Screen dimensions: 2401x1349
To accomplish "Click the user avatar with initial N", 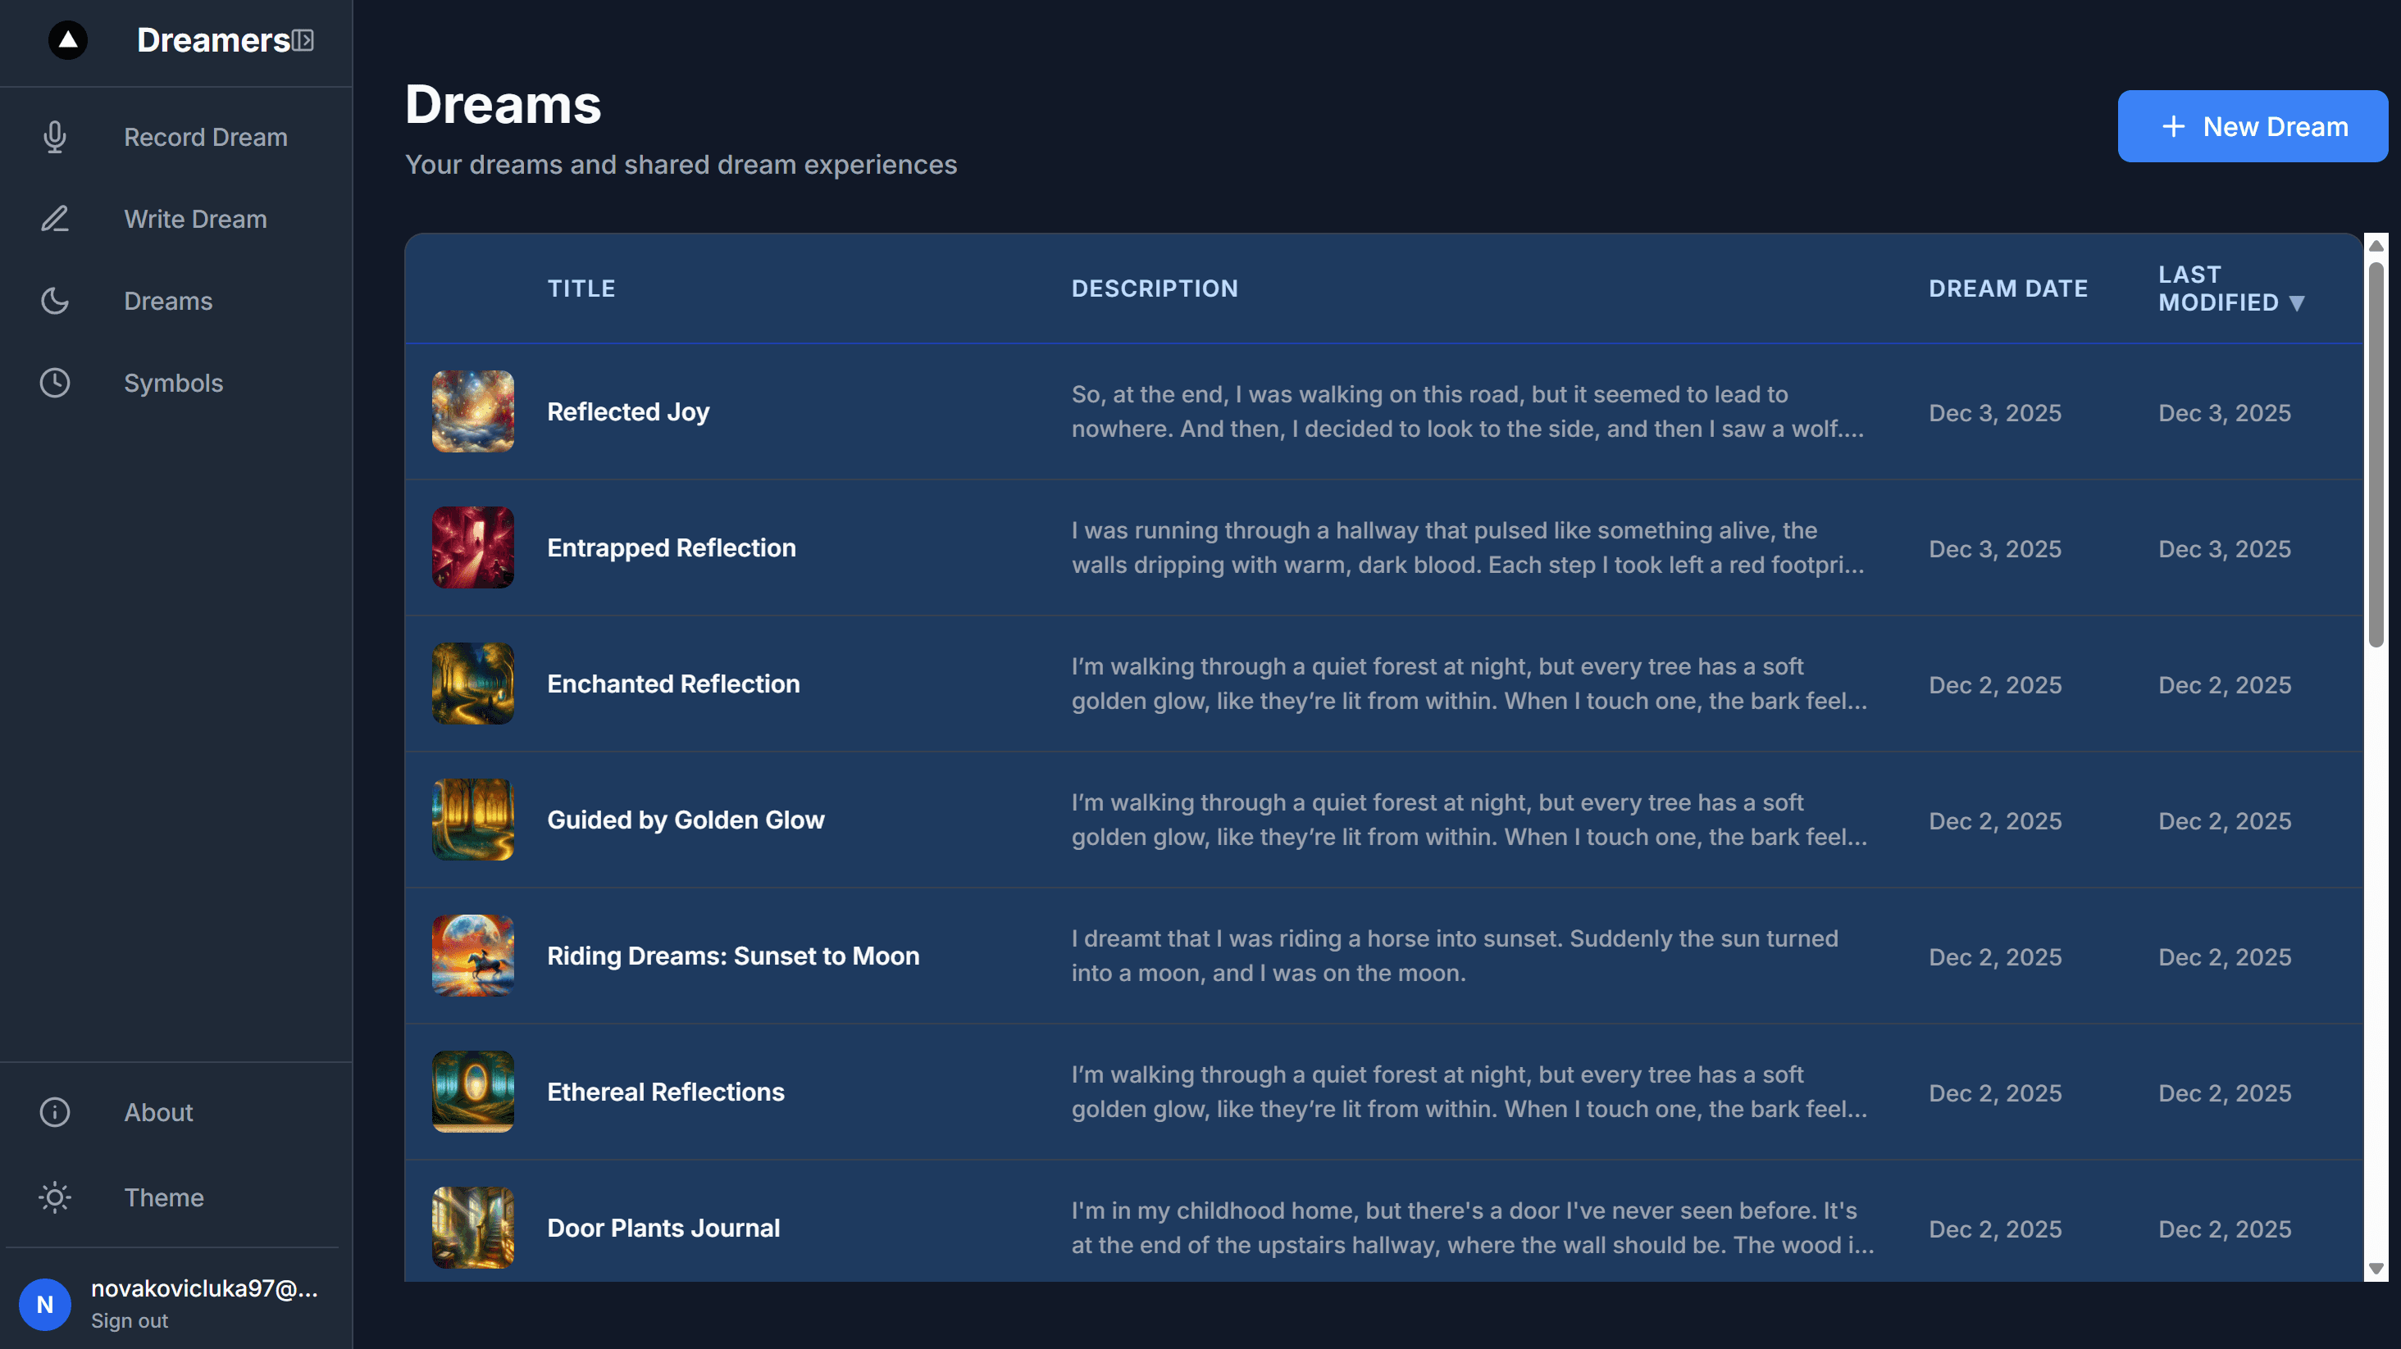I will click(45, 1304).
